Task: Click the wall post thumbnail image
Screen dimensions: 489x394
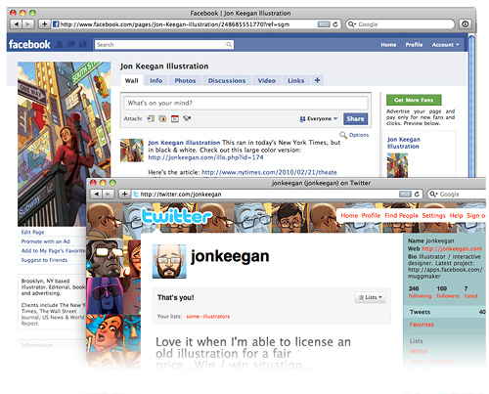Action: (132, 151)
